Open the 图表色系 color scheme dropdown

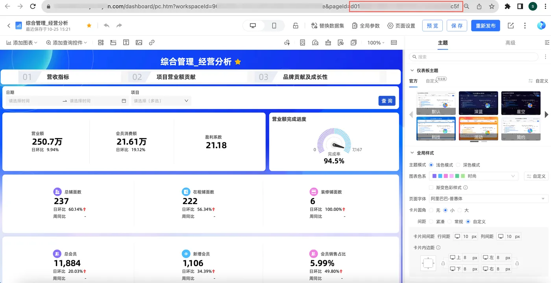[x=474, y=176]
